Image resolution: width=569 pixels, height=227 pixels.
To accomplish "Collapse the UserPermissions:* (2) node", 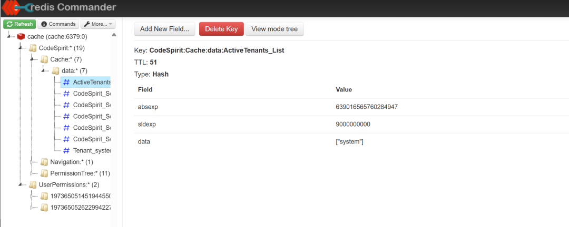I will (x=20, y=184).
